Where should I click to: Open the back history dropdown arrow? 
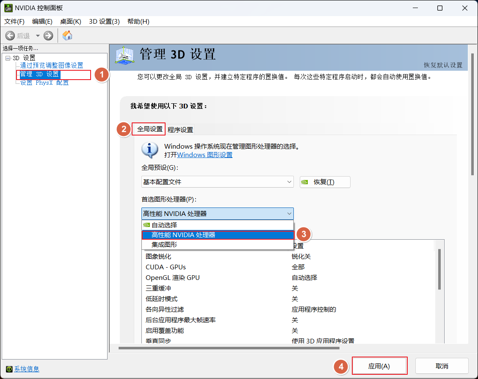[x=38, y=36]
